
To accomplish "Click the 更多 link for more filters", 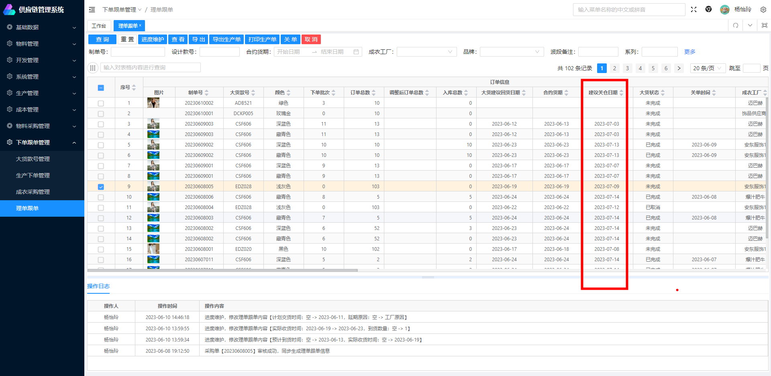I will click(689, 52).
